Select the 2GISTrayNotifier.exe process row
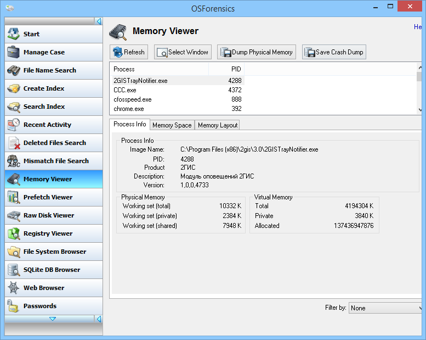Screen dimensions: 426x340 tap(177, 81)
